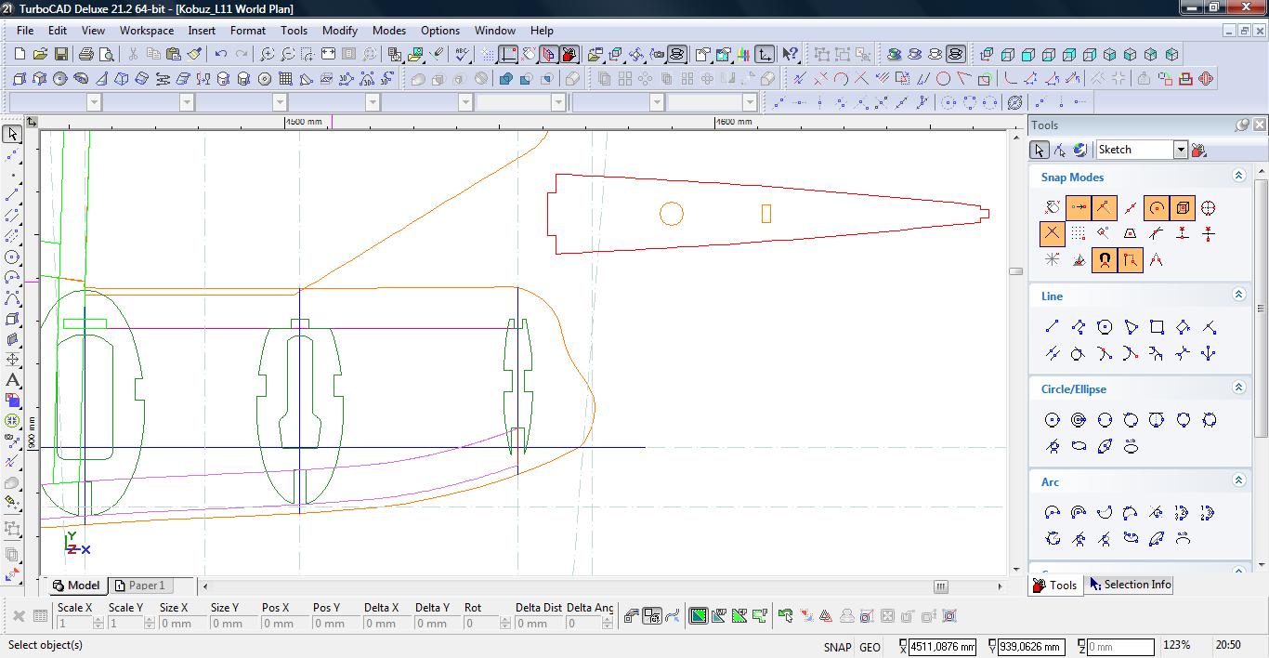This screenshot has width=1269, height=658.
Task: Click the leftmost icon on inspector bar
Action: coord(18,616)
